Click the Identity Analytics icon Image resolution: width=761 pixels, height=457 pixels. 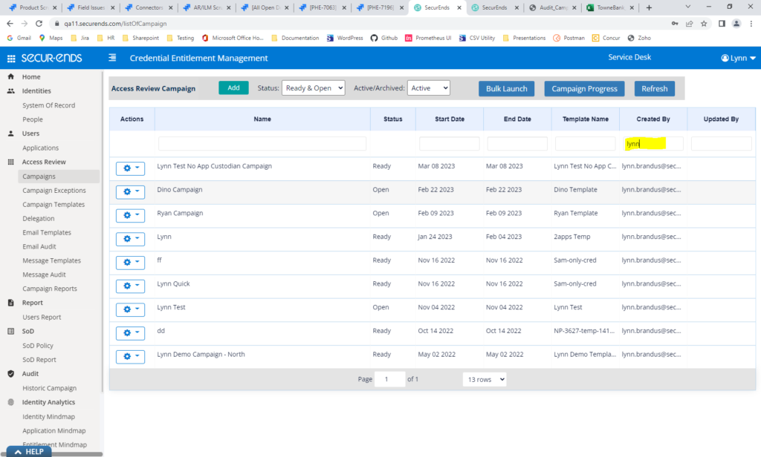[10, 402]
